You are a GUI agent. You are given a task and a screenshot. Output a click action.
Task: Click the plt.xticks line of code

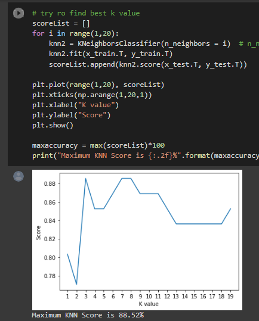[x=92, y=95]
